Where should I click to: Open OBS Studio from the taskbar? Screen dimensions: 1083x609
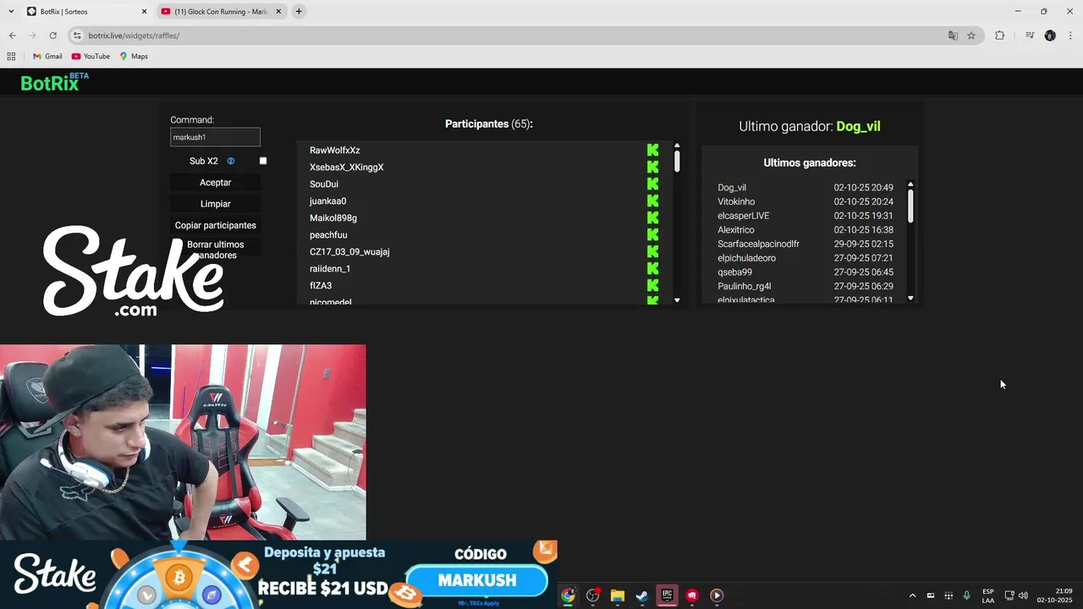592,595
